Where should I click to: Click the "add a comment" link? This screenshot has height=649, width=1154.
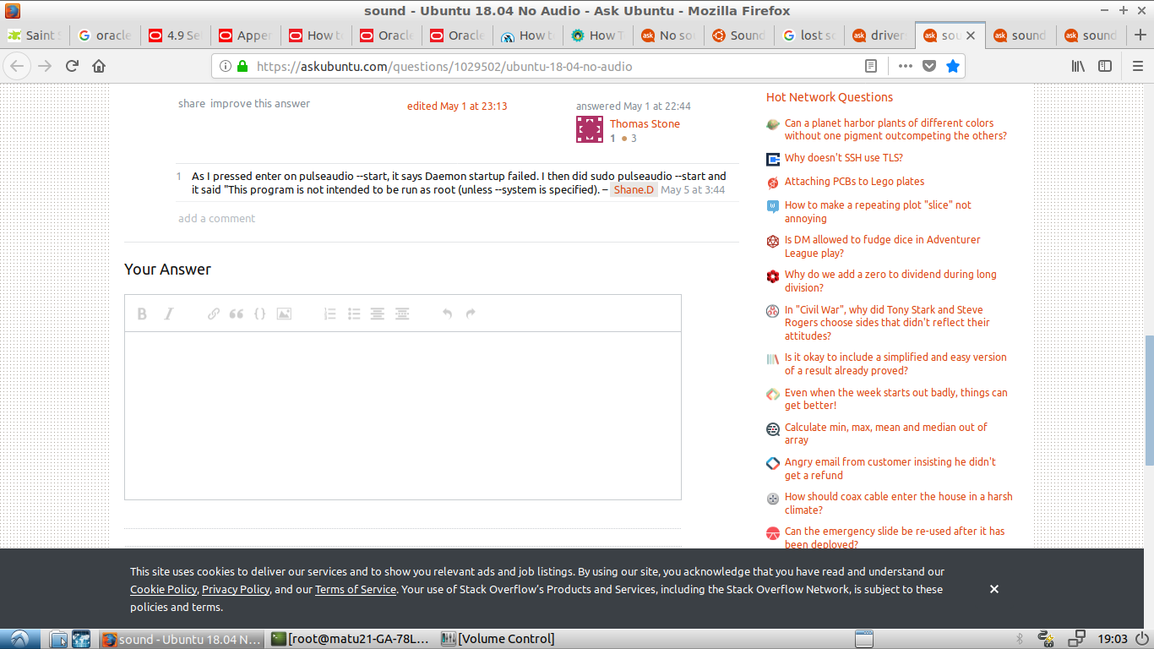click(x=216, y=218)
